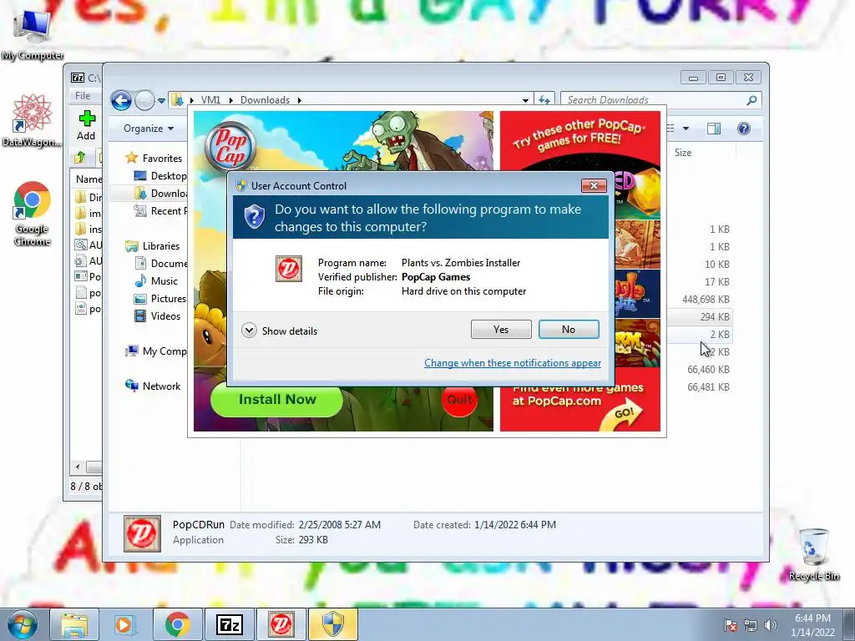Viewport: 855px width, 641px height.
Task: Click the network tray icon
Action: [751, 625]
